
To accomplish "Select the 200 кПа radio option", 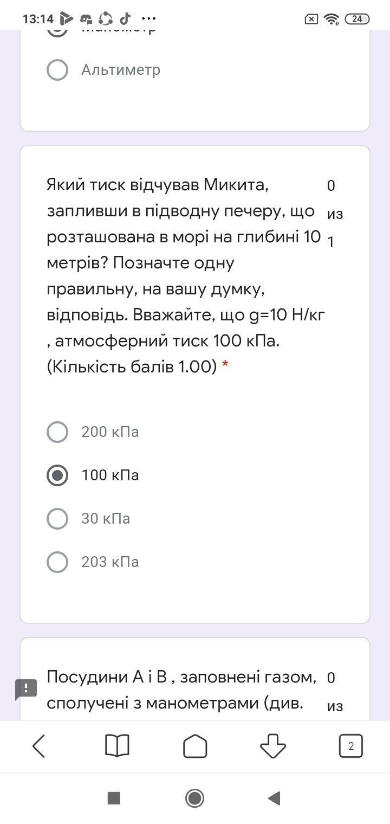I will click(x=57, y=432).
